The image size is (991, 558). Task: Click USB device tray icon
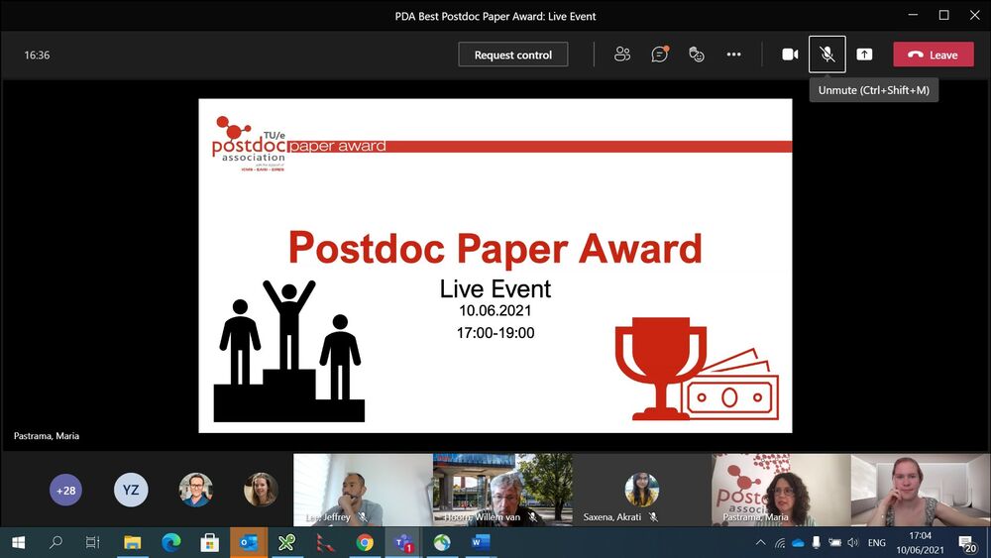click(x=817, y=542)
